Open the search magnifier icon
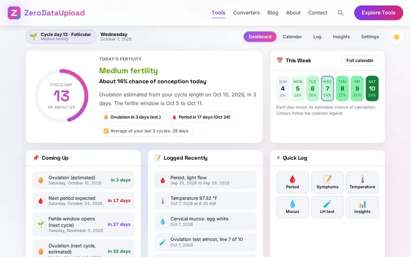This screenshot has height=257, width=411. coord(341,13)
